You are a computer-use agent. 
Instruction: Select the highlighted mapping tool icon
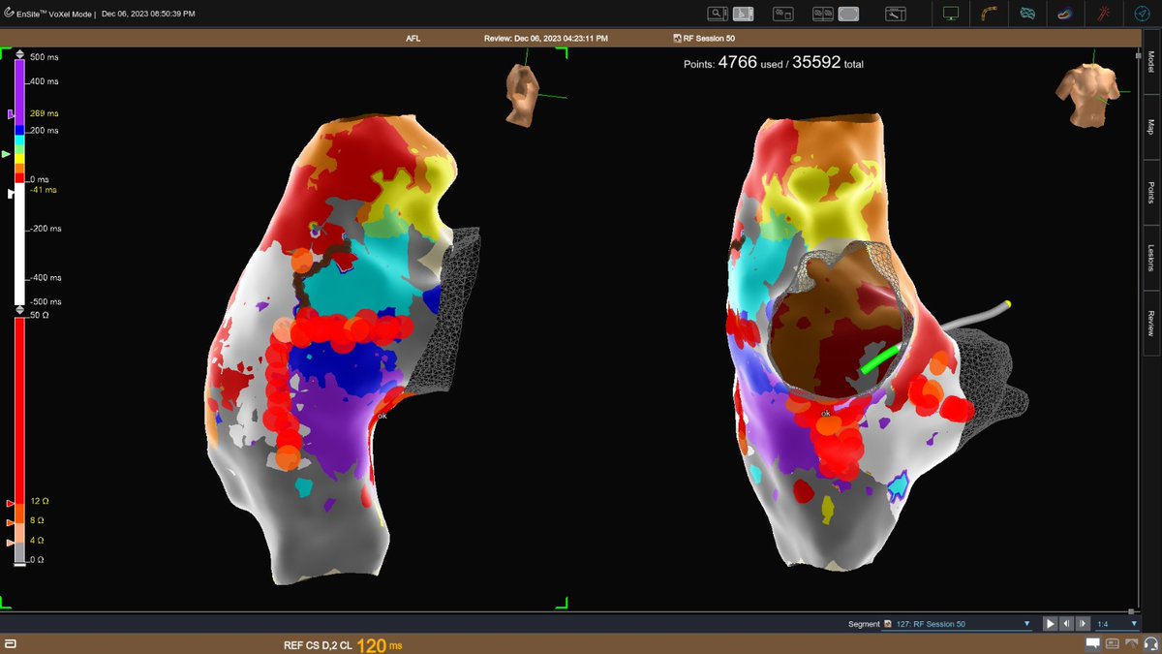coord(745,14)
